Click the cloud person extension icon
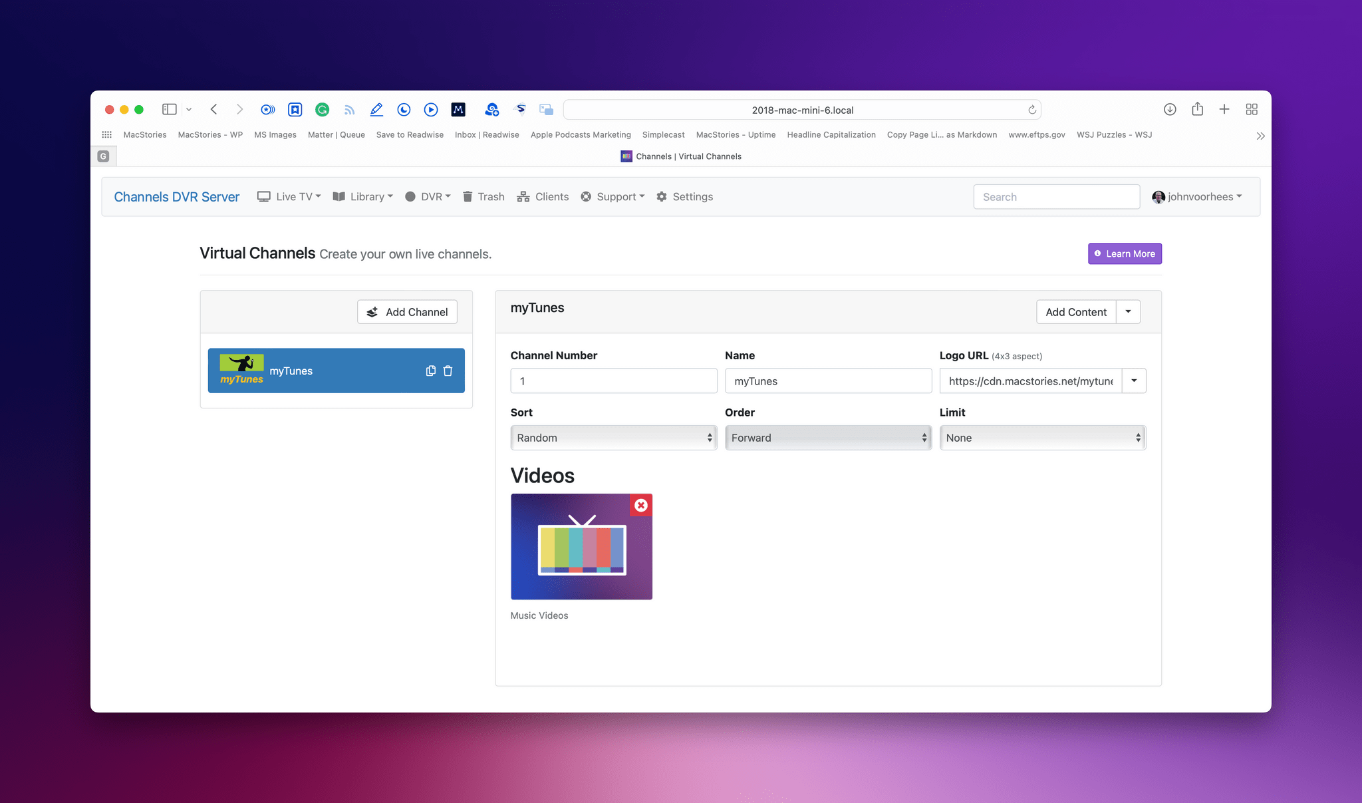Screen dimensions: 1362x803 pyautogui.click(x=492, y=109)
